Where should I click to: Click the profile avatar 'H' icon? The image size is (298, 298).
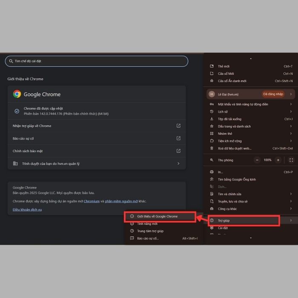coord(212,94)
